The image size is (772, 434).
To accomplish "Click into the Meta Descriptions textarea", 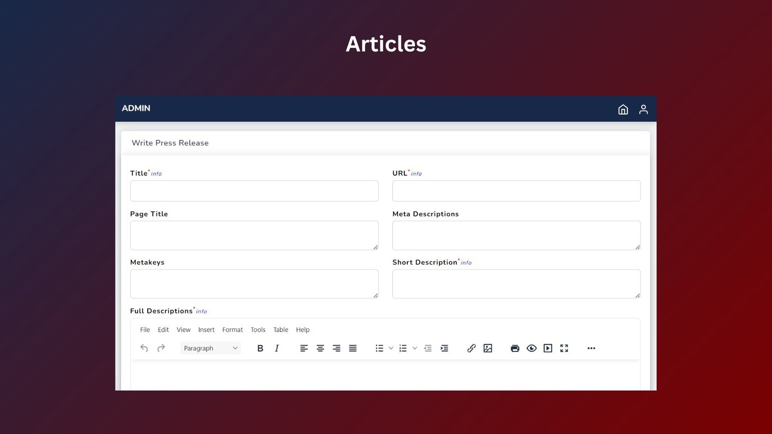I will 516,235.
